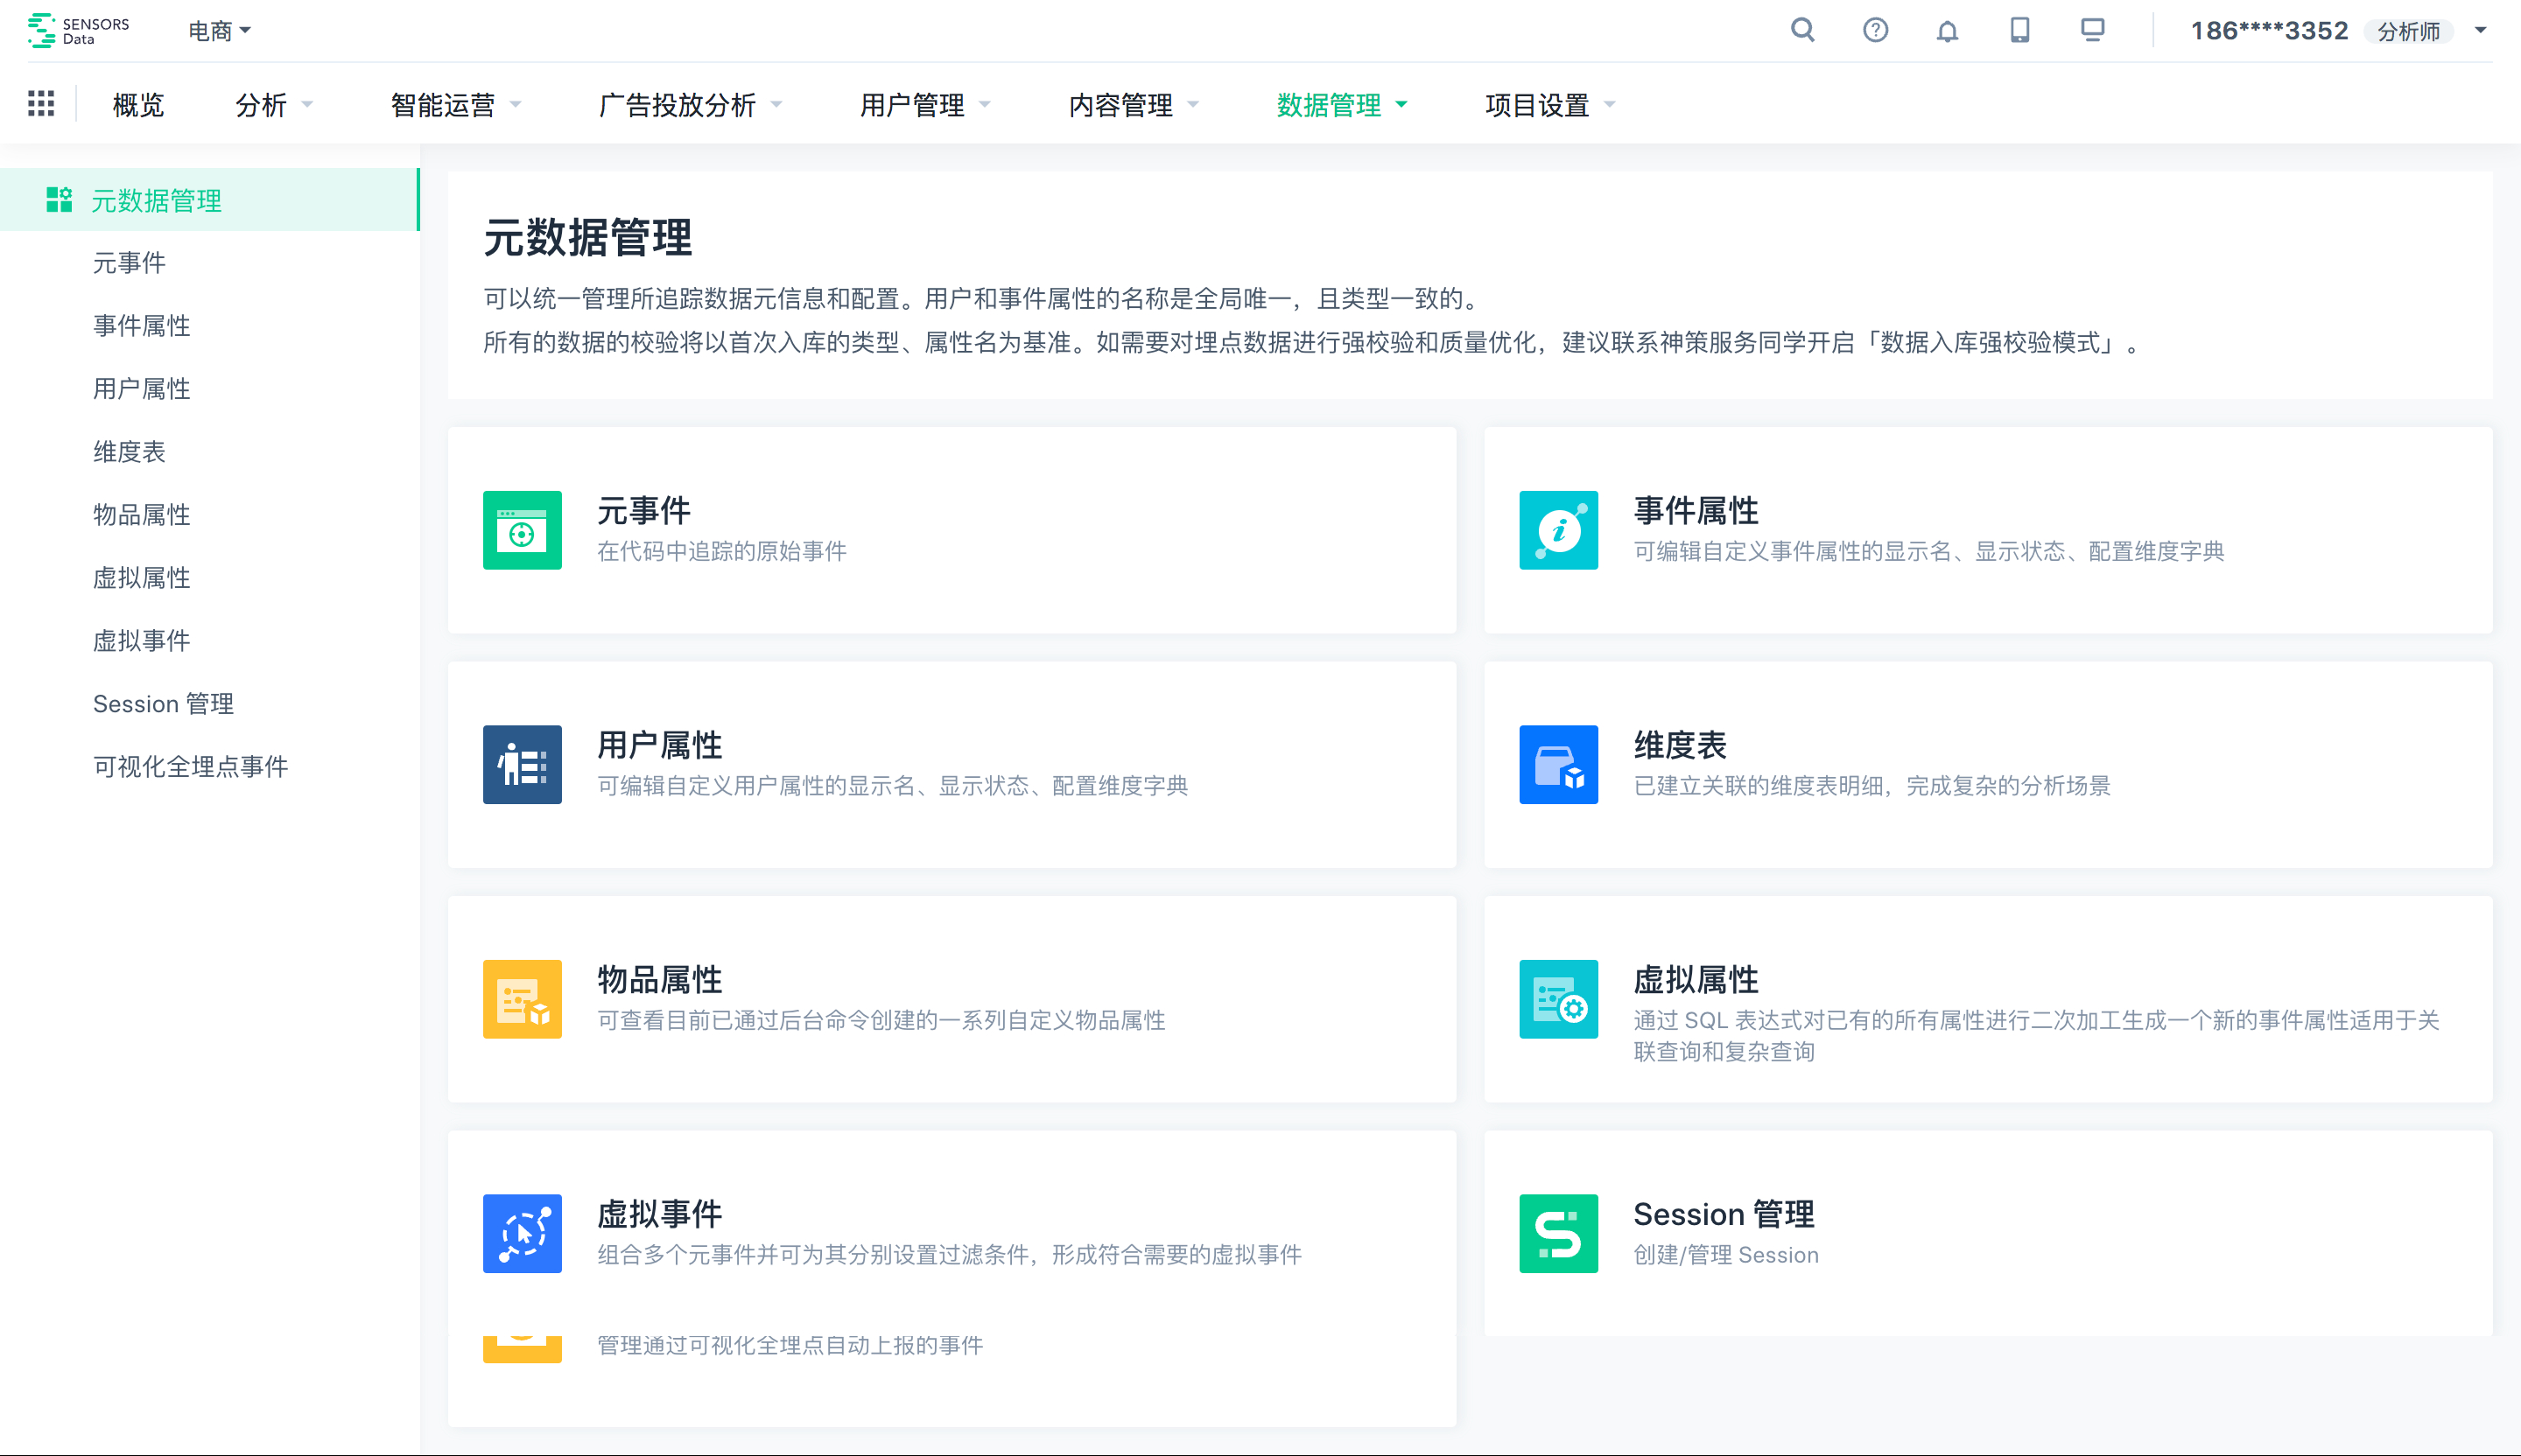Select 虚拟属性 in the sidebar
Image resolution: width=2521 pixels, height=1456 pixels.
click(141, 578)
